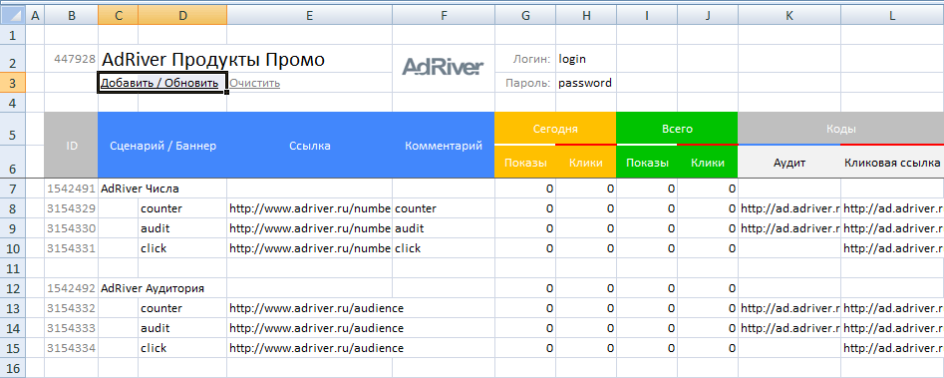This screenshot has height=378, width=944.
Task: Click the orange 'Сегодня' header
Action: (x=555, y=129)
